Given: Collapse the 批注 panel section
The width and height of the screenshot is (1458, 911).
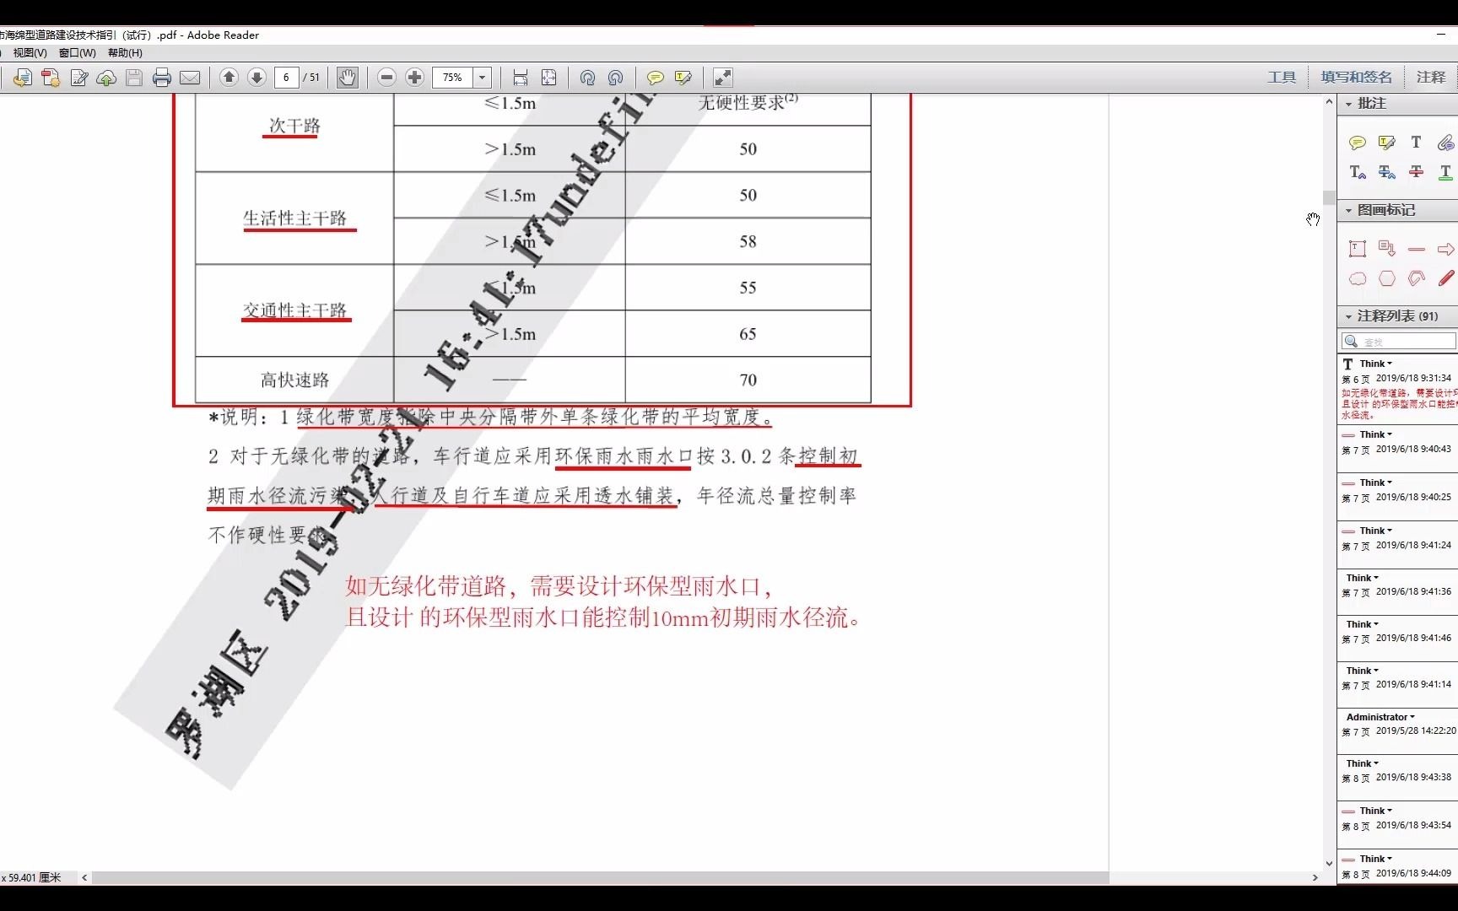Looking at the screenshot, I should tap(1348, 104).
